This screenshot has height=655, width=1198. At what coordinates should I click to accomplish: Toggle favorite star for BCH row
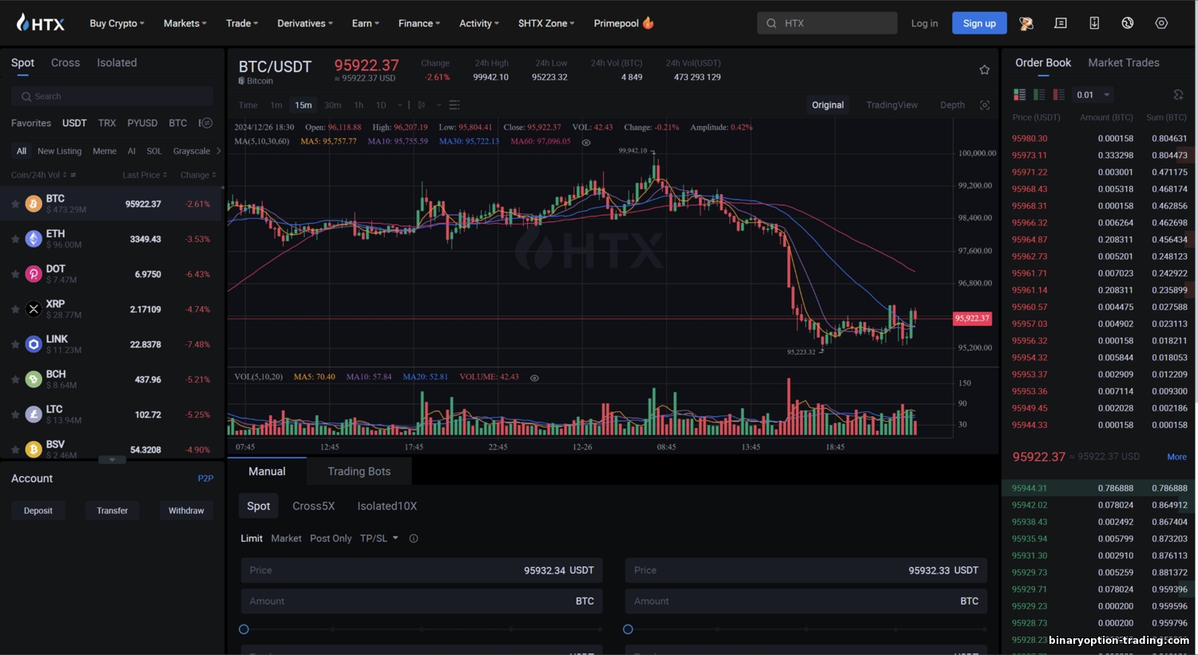click(x=15, y=379)
